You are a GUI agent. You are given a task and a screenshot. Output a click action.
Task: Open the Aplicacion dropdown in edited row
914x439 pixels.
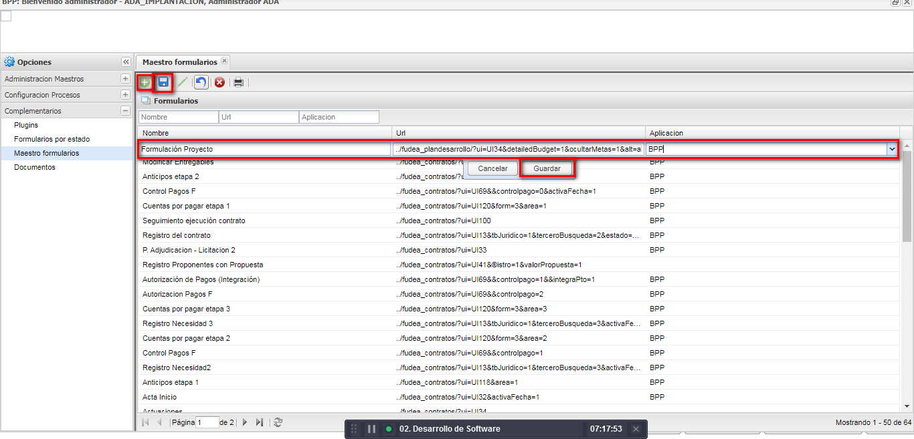pos(892,150)
